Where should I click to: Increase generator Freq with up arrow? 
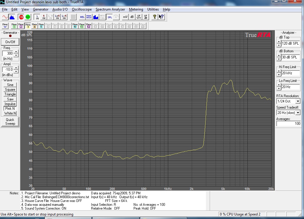16,52
